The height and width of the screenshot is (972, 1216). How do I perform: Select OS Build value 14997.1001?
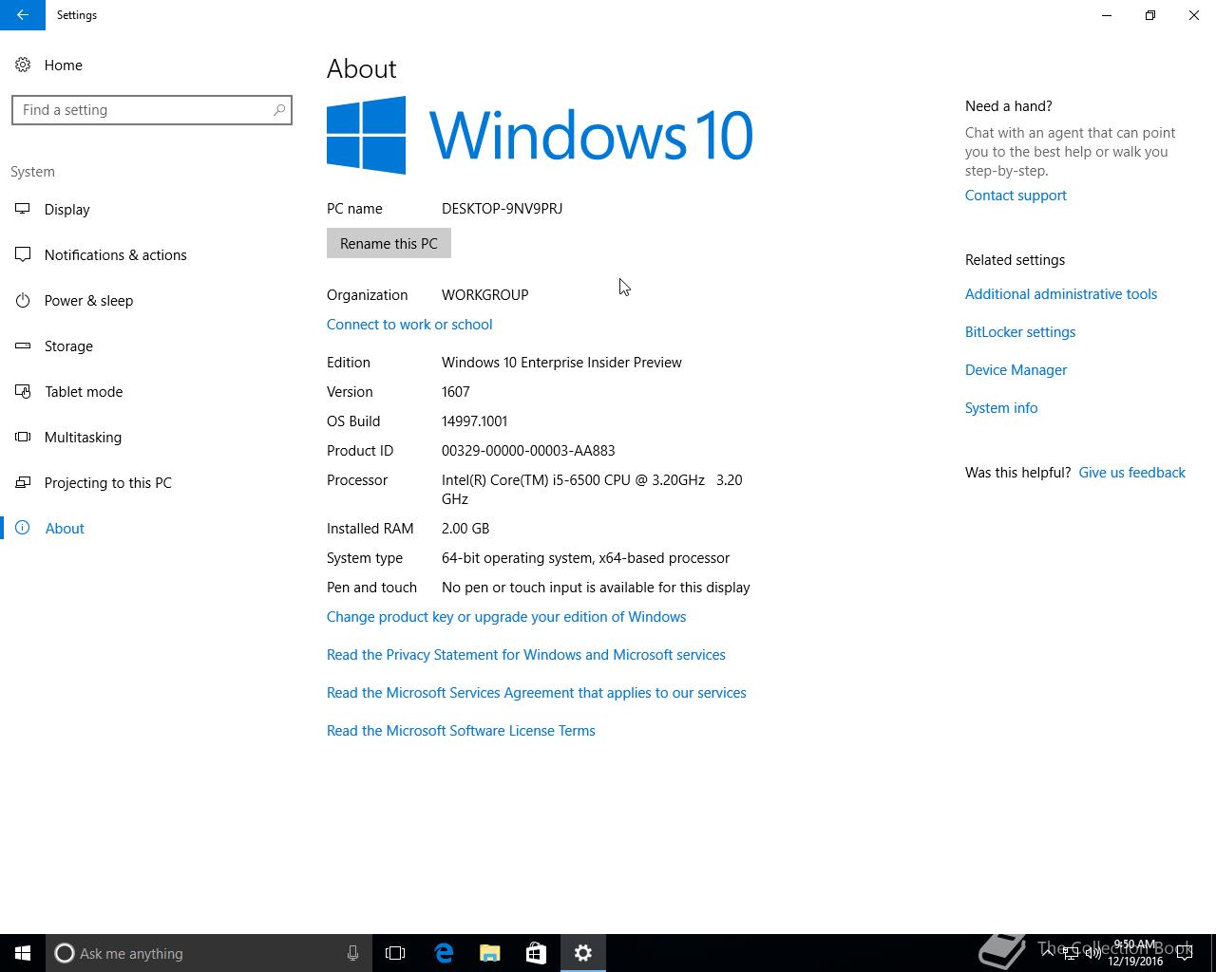(474, 421)
